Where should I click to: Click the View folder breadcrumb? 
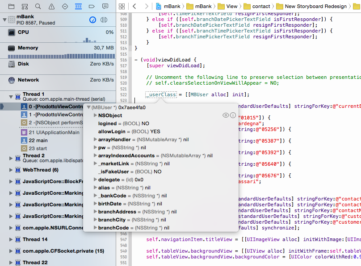pyautogui.click(x=228, y=6)
